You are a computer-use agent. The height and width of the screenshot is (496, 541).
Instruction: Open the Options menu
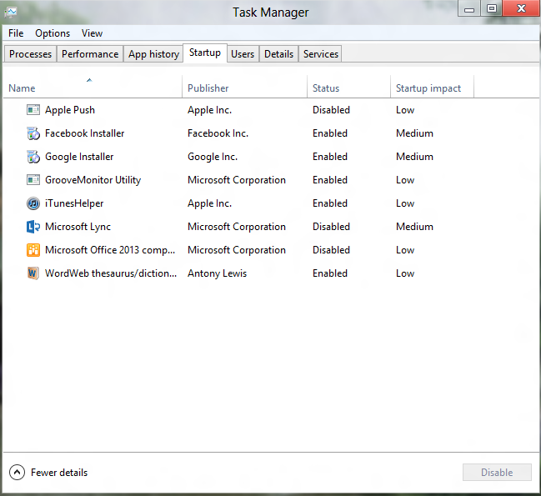53,33
